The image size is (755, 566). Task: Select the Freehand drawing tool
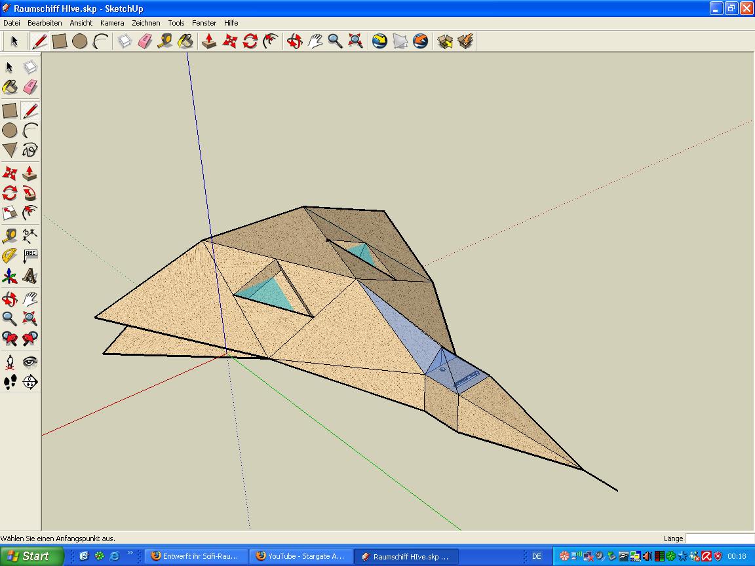(x=30, y=150)
